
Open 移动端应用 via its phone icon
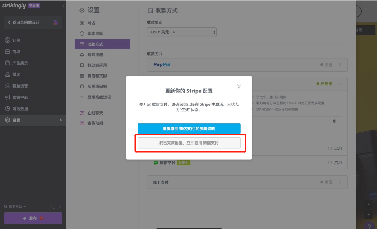click(x=82, y=65)
